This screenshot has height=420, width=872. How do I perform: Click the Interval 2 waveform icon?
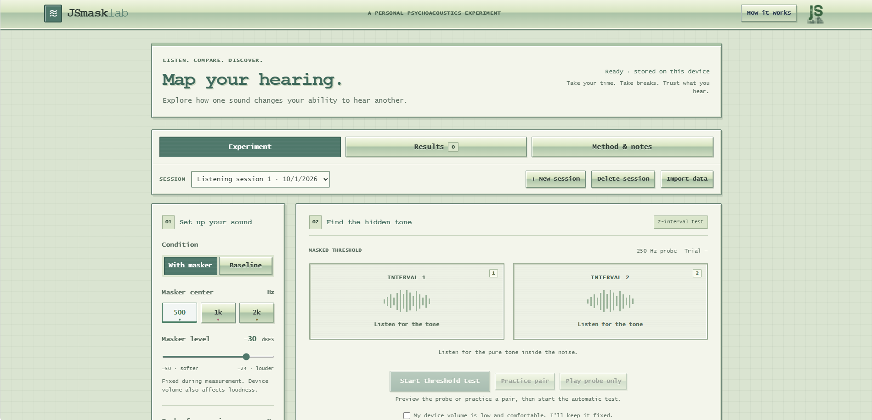610,301
